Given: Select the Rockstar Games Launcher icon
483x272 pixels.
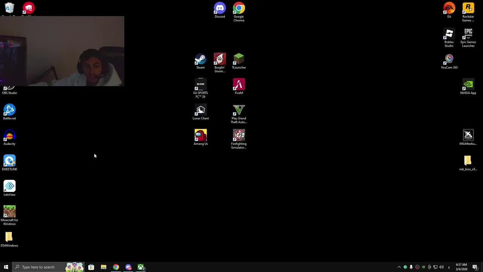Looking at the screenshot, I should [468, 12].
